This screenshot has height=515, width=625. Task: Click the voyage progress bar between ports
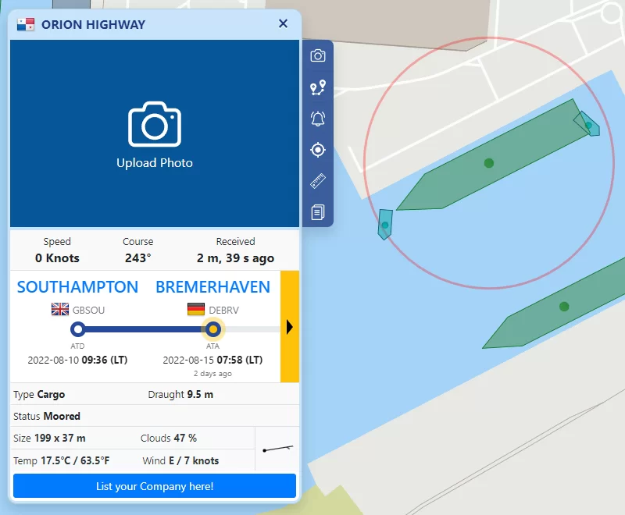145,329
